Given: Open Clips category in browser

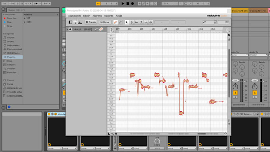Looking at the screenshot, I should [x=10, y=61].
